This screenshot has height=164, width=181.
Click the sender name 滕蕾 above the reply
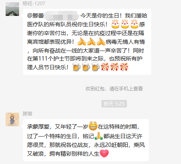coord(27,114)
